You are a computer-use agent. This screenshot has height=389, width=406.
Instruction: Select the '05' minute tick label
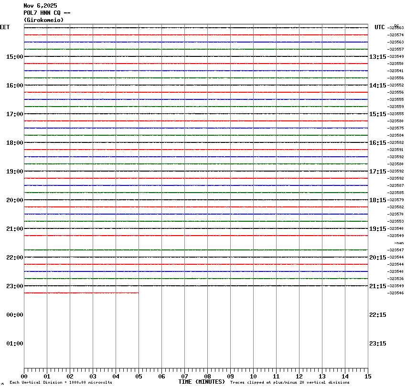139,377
